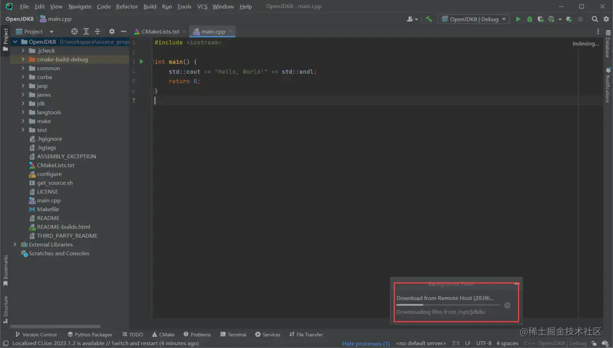Open the Services tool window

pos(267,335)
